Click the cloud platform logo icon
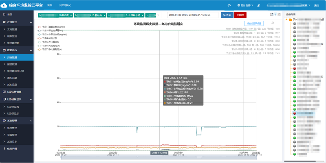The height and width of the screenshot is (163, 326). (4, 5)
